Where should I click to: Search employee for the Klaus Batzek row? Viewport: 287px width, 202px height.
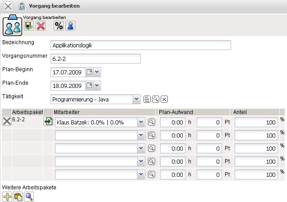click(152, 122)
